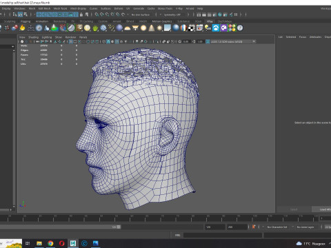Open the No Live Surface dropdown
This screenshot has height=248, width=331.
click(x=141, y=14)
